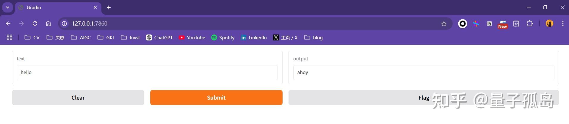Open the apps grid in bookmarks bar
Image resolution: width=569 pixels, height=124 pixels.
[x=10, y=37]
